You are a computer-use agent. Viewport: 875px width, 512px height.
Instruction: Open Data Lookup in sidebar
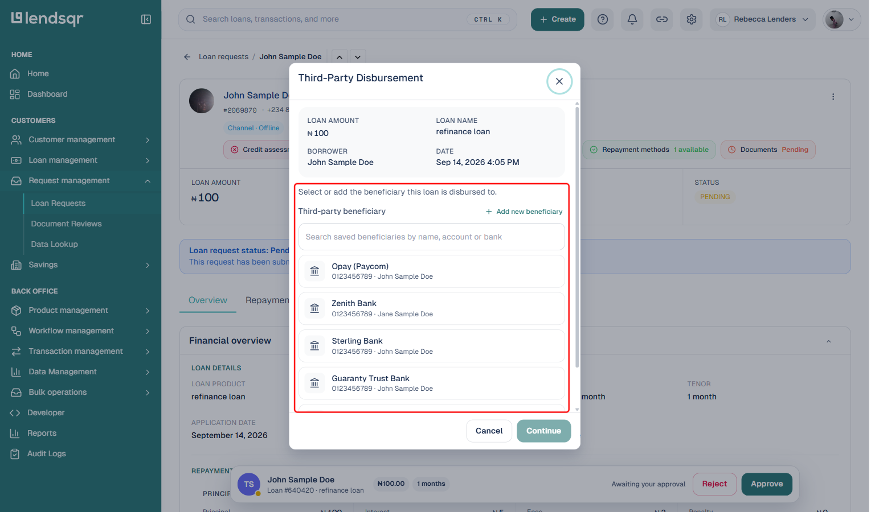[54, 245]
